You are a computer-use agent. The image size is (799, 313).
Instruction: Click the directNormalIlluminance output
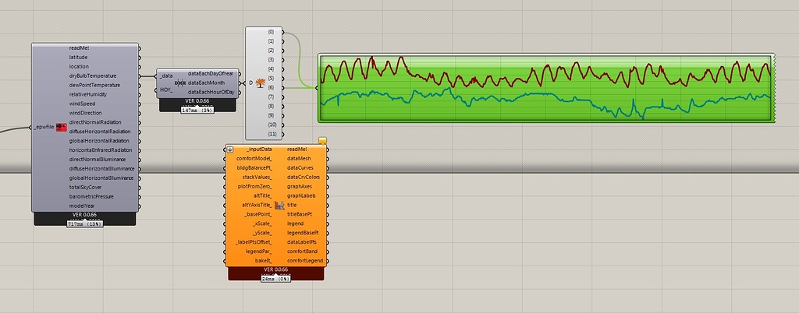click(x=98, y=159)
